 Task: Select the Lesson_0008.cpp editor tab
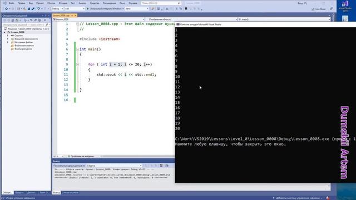pyautogui.click(x=61, y=16)
